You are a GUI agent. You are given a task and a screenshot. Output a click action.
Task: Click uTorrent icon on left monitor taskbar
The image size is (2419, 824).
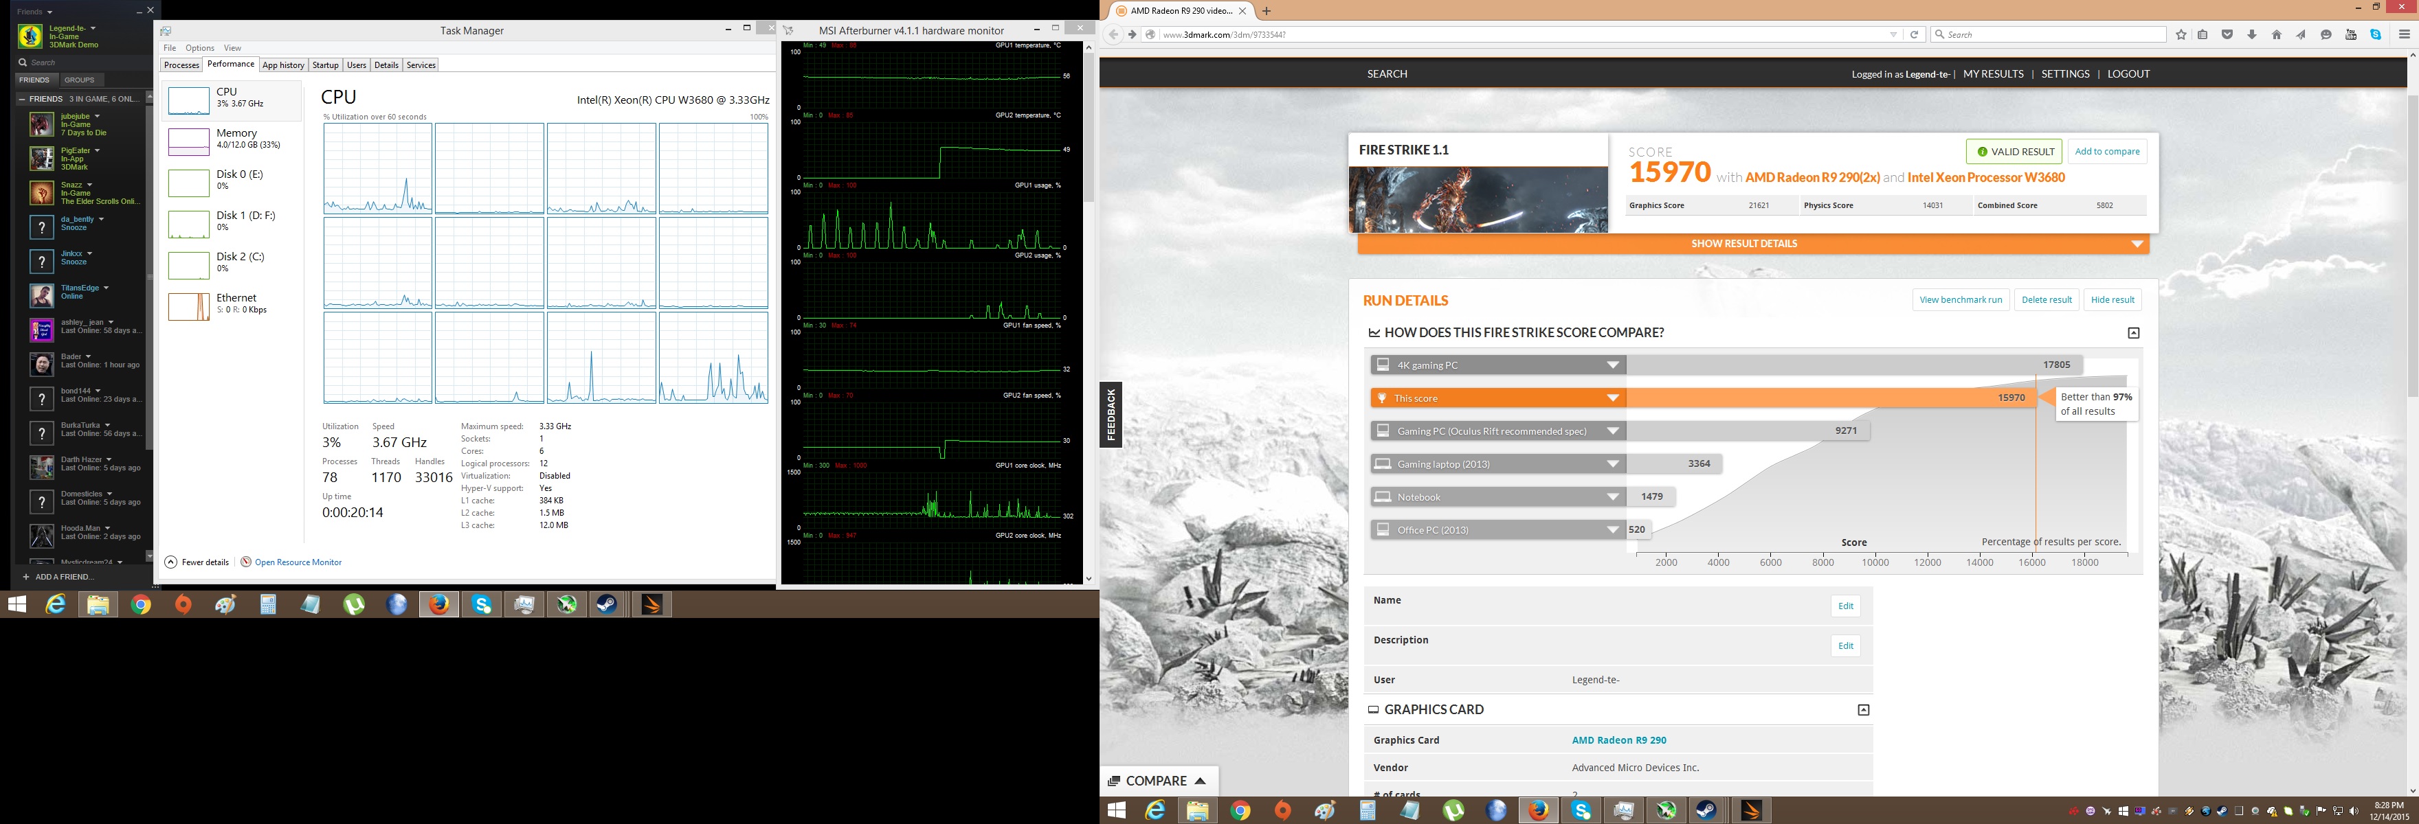[x=354, y=606]
